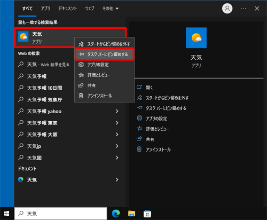The width and height of the screenshot is (267, 220).
Task: Click the settings gear icon in preview pane
Action: coord(139,118)
